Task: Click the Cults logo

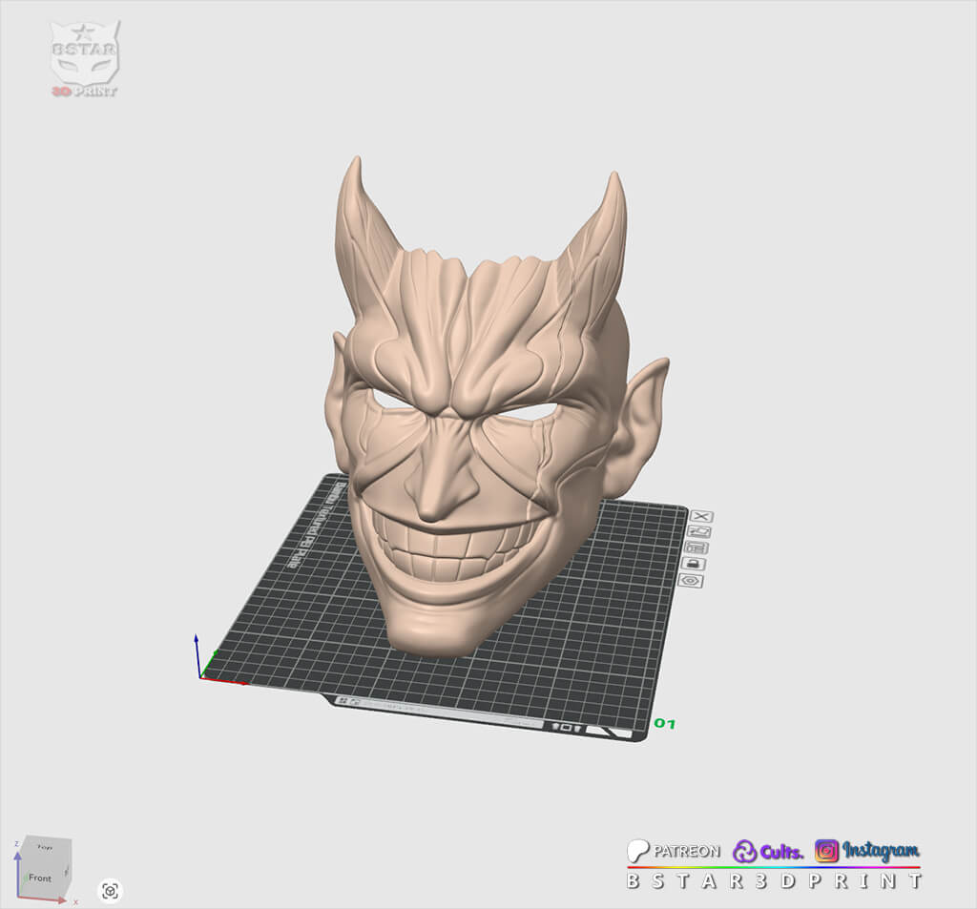Action: click(x=768, y=851)
